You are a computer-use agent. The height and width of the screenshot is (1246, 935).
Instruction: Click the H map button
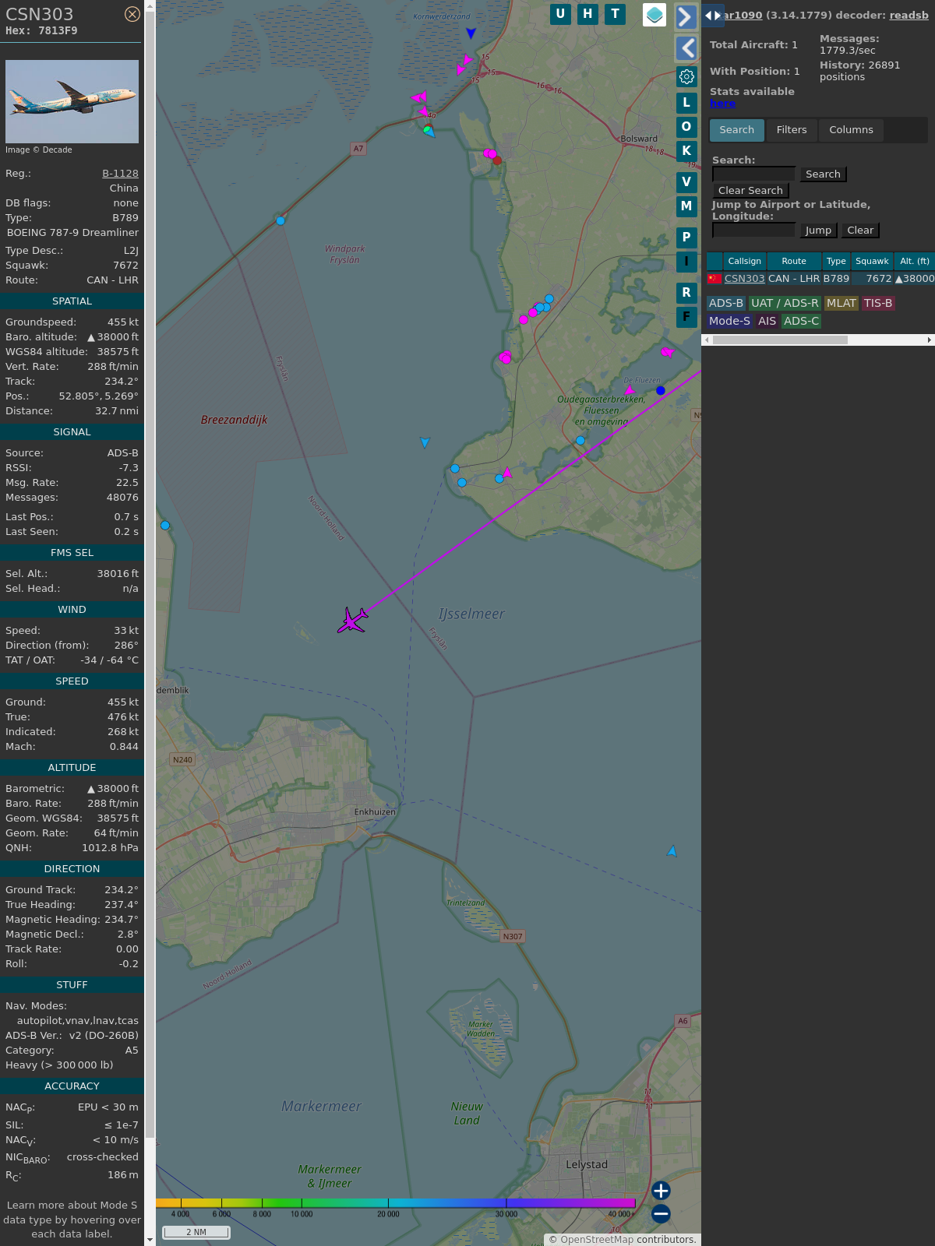pos(587,14)
